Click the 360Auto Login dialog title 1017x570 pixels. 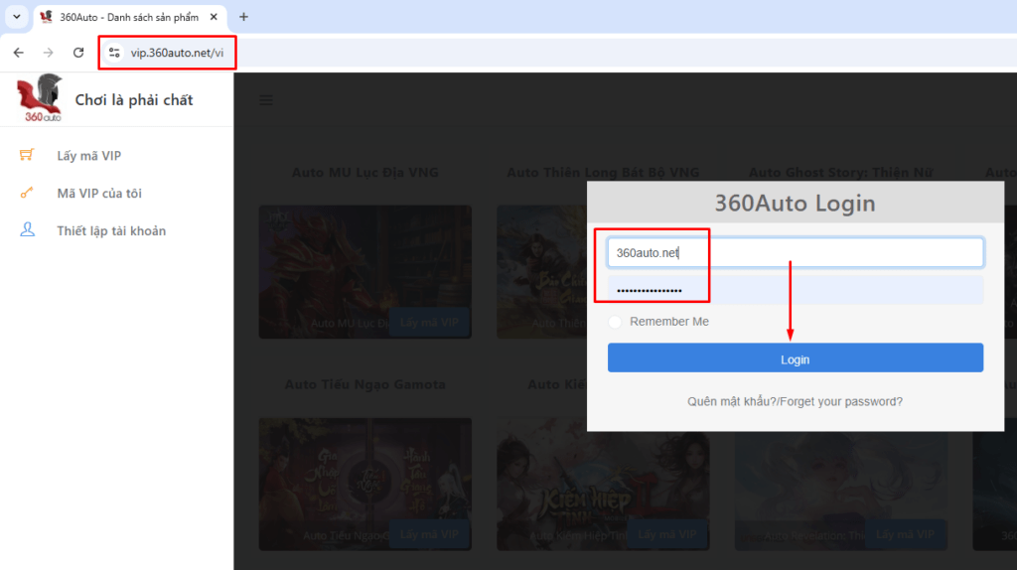pos(796,203)
